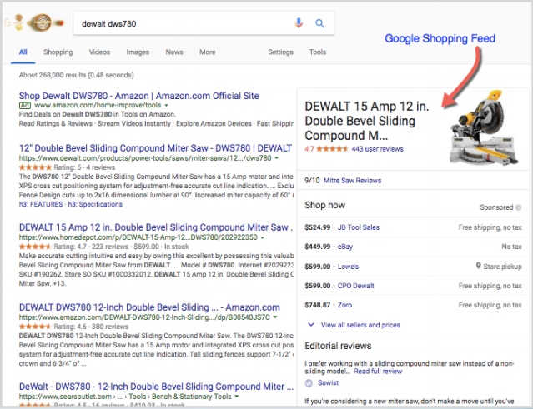
Task: Open the 12" Double Bevel DWS780 | DEWALT result
Action: pos(155,148)
